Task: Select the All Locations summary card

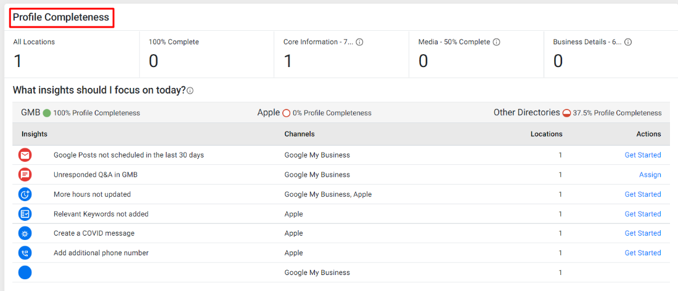Action: coord(72,54)
